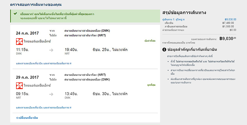This screenshot has height=125, width=247.
Task: Click the ไทยแอร์เอเชียเอ็กซ์ name on the 24 ก.ค. flight
Action: click(x=37, y=41)
